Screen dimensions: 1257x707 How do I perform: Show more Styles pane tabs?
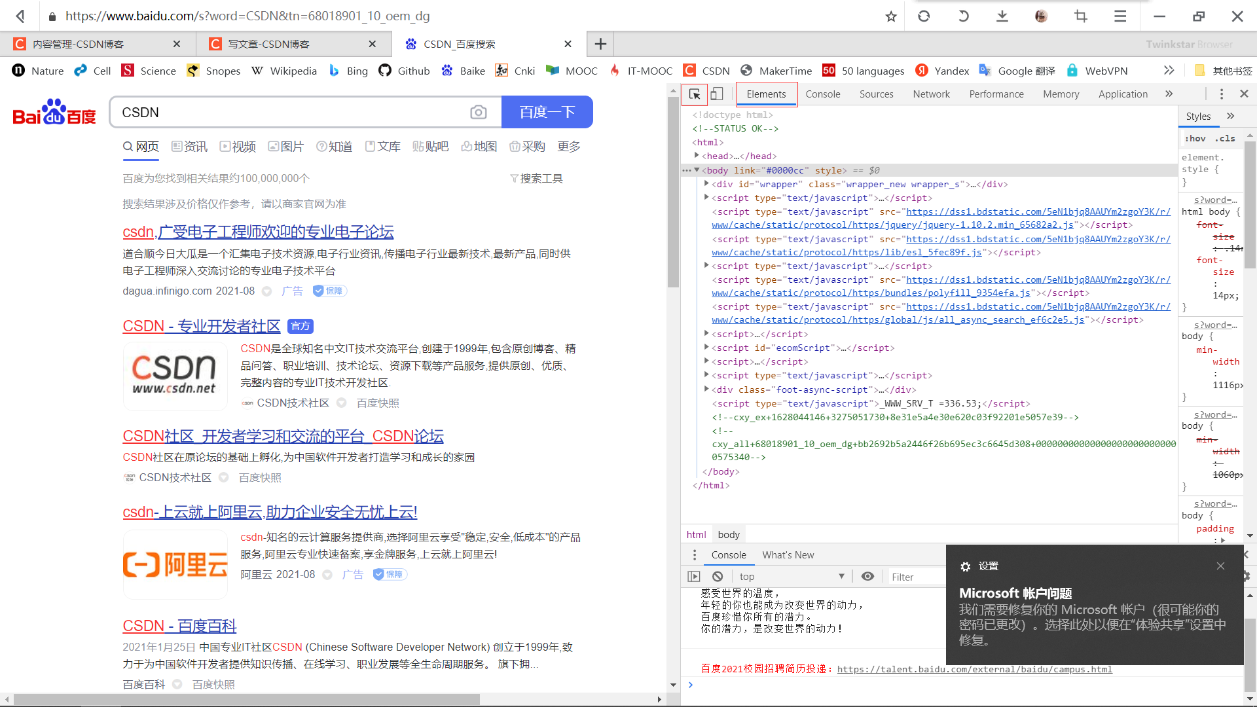1231,116
